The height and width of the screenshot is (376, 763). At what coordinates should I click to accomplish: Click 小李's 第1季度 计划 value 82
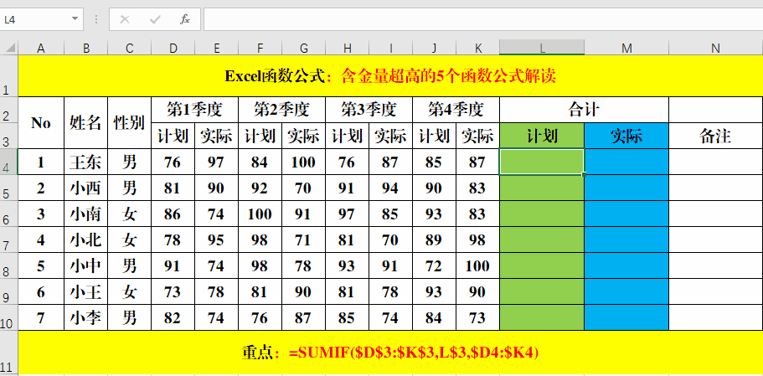173,317
